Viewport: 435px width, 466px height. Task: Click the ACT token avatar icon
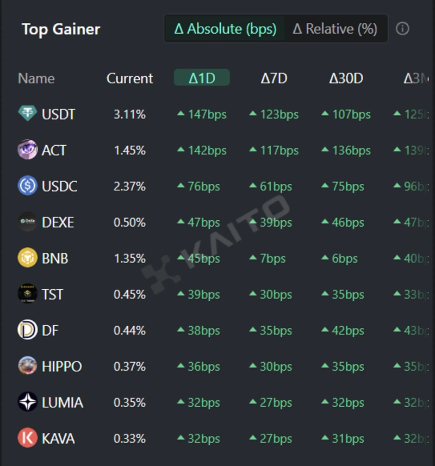click(x=27, y=150)
